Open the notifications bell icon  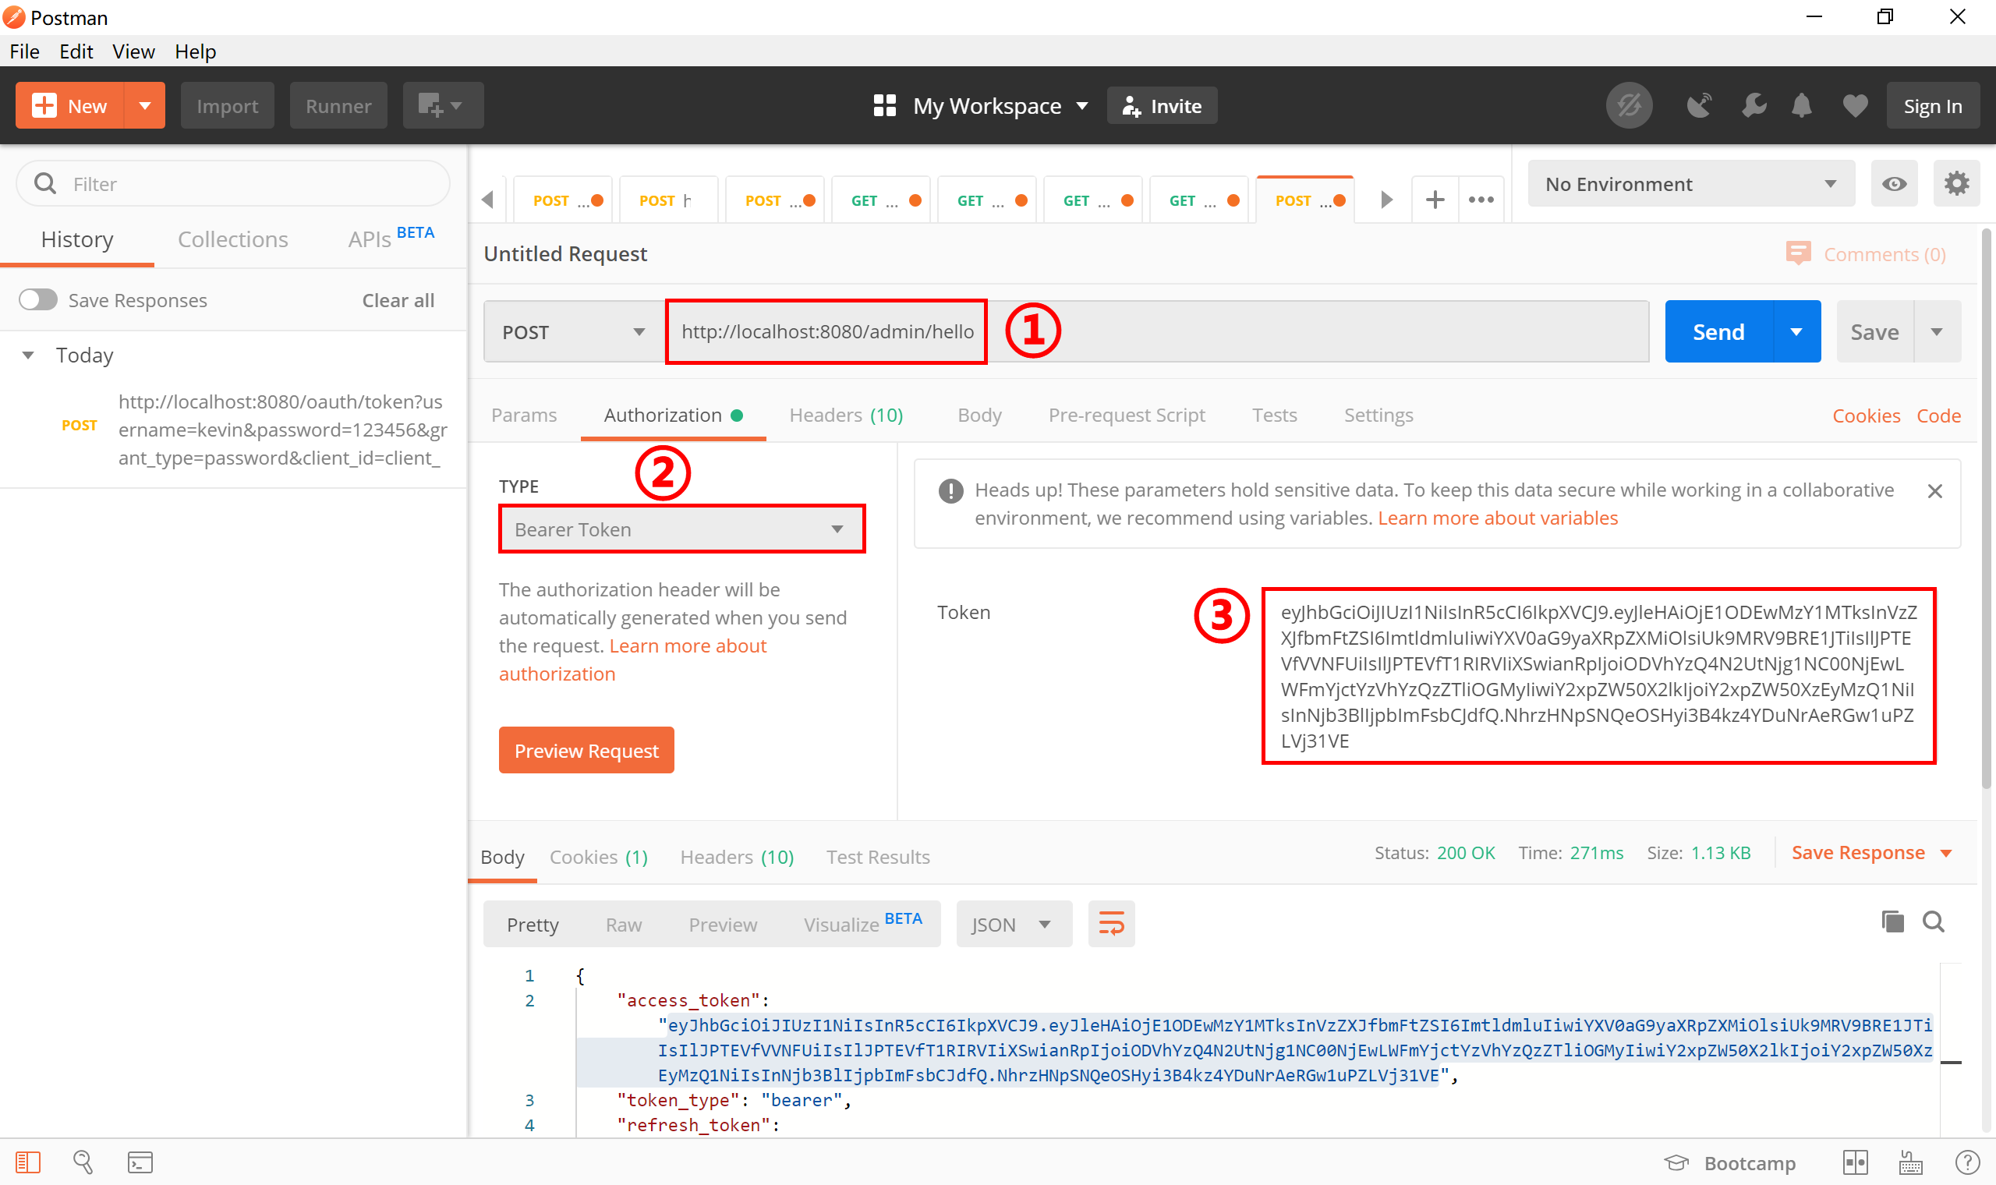coord(1801,105)
